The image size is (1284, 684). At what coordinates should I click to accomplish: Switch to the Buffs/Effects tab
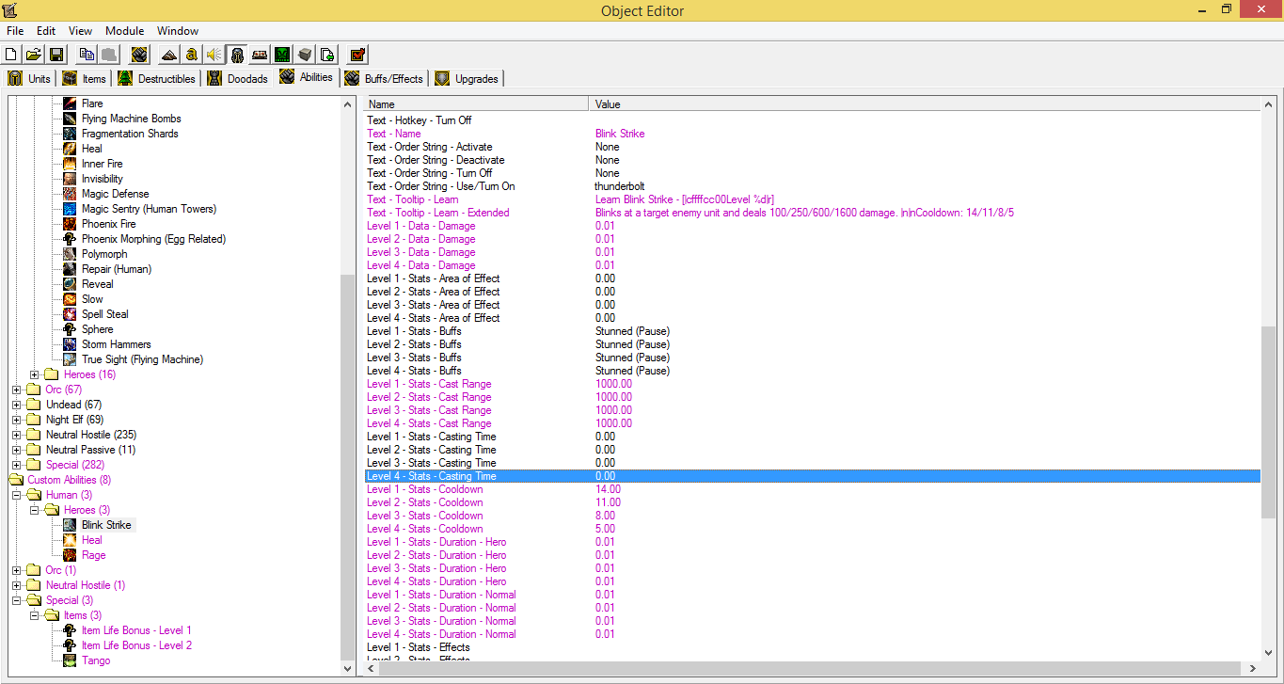point(384,78)
